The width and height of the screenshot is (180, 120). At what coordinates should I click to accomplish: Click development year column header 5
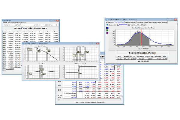coord(47,31)
